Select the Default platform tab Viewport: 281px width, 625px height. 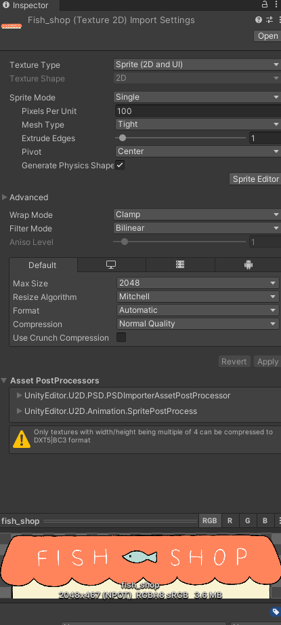click(43, 265)
